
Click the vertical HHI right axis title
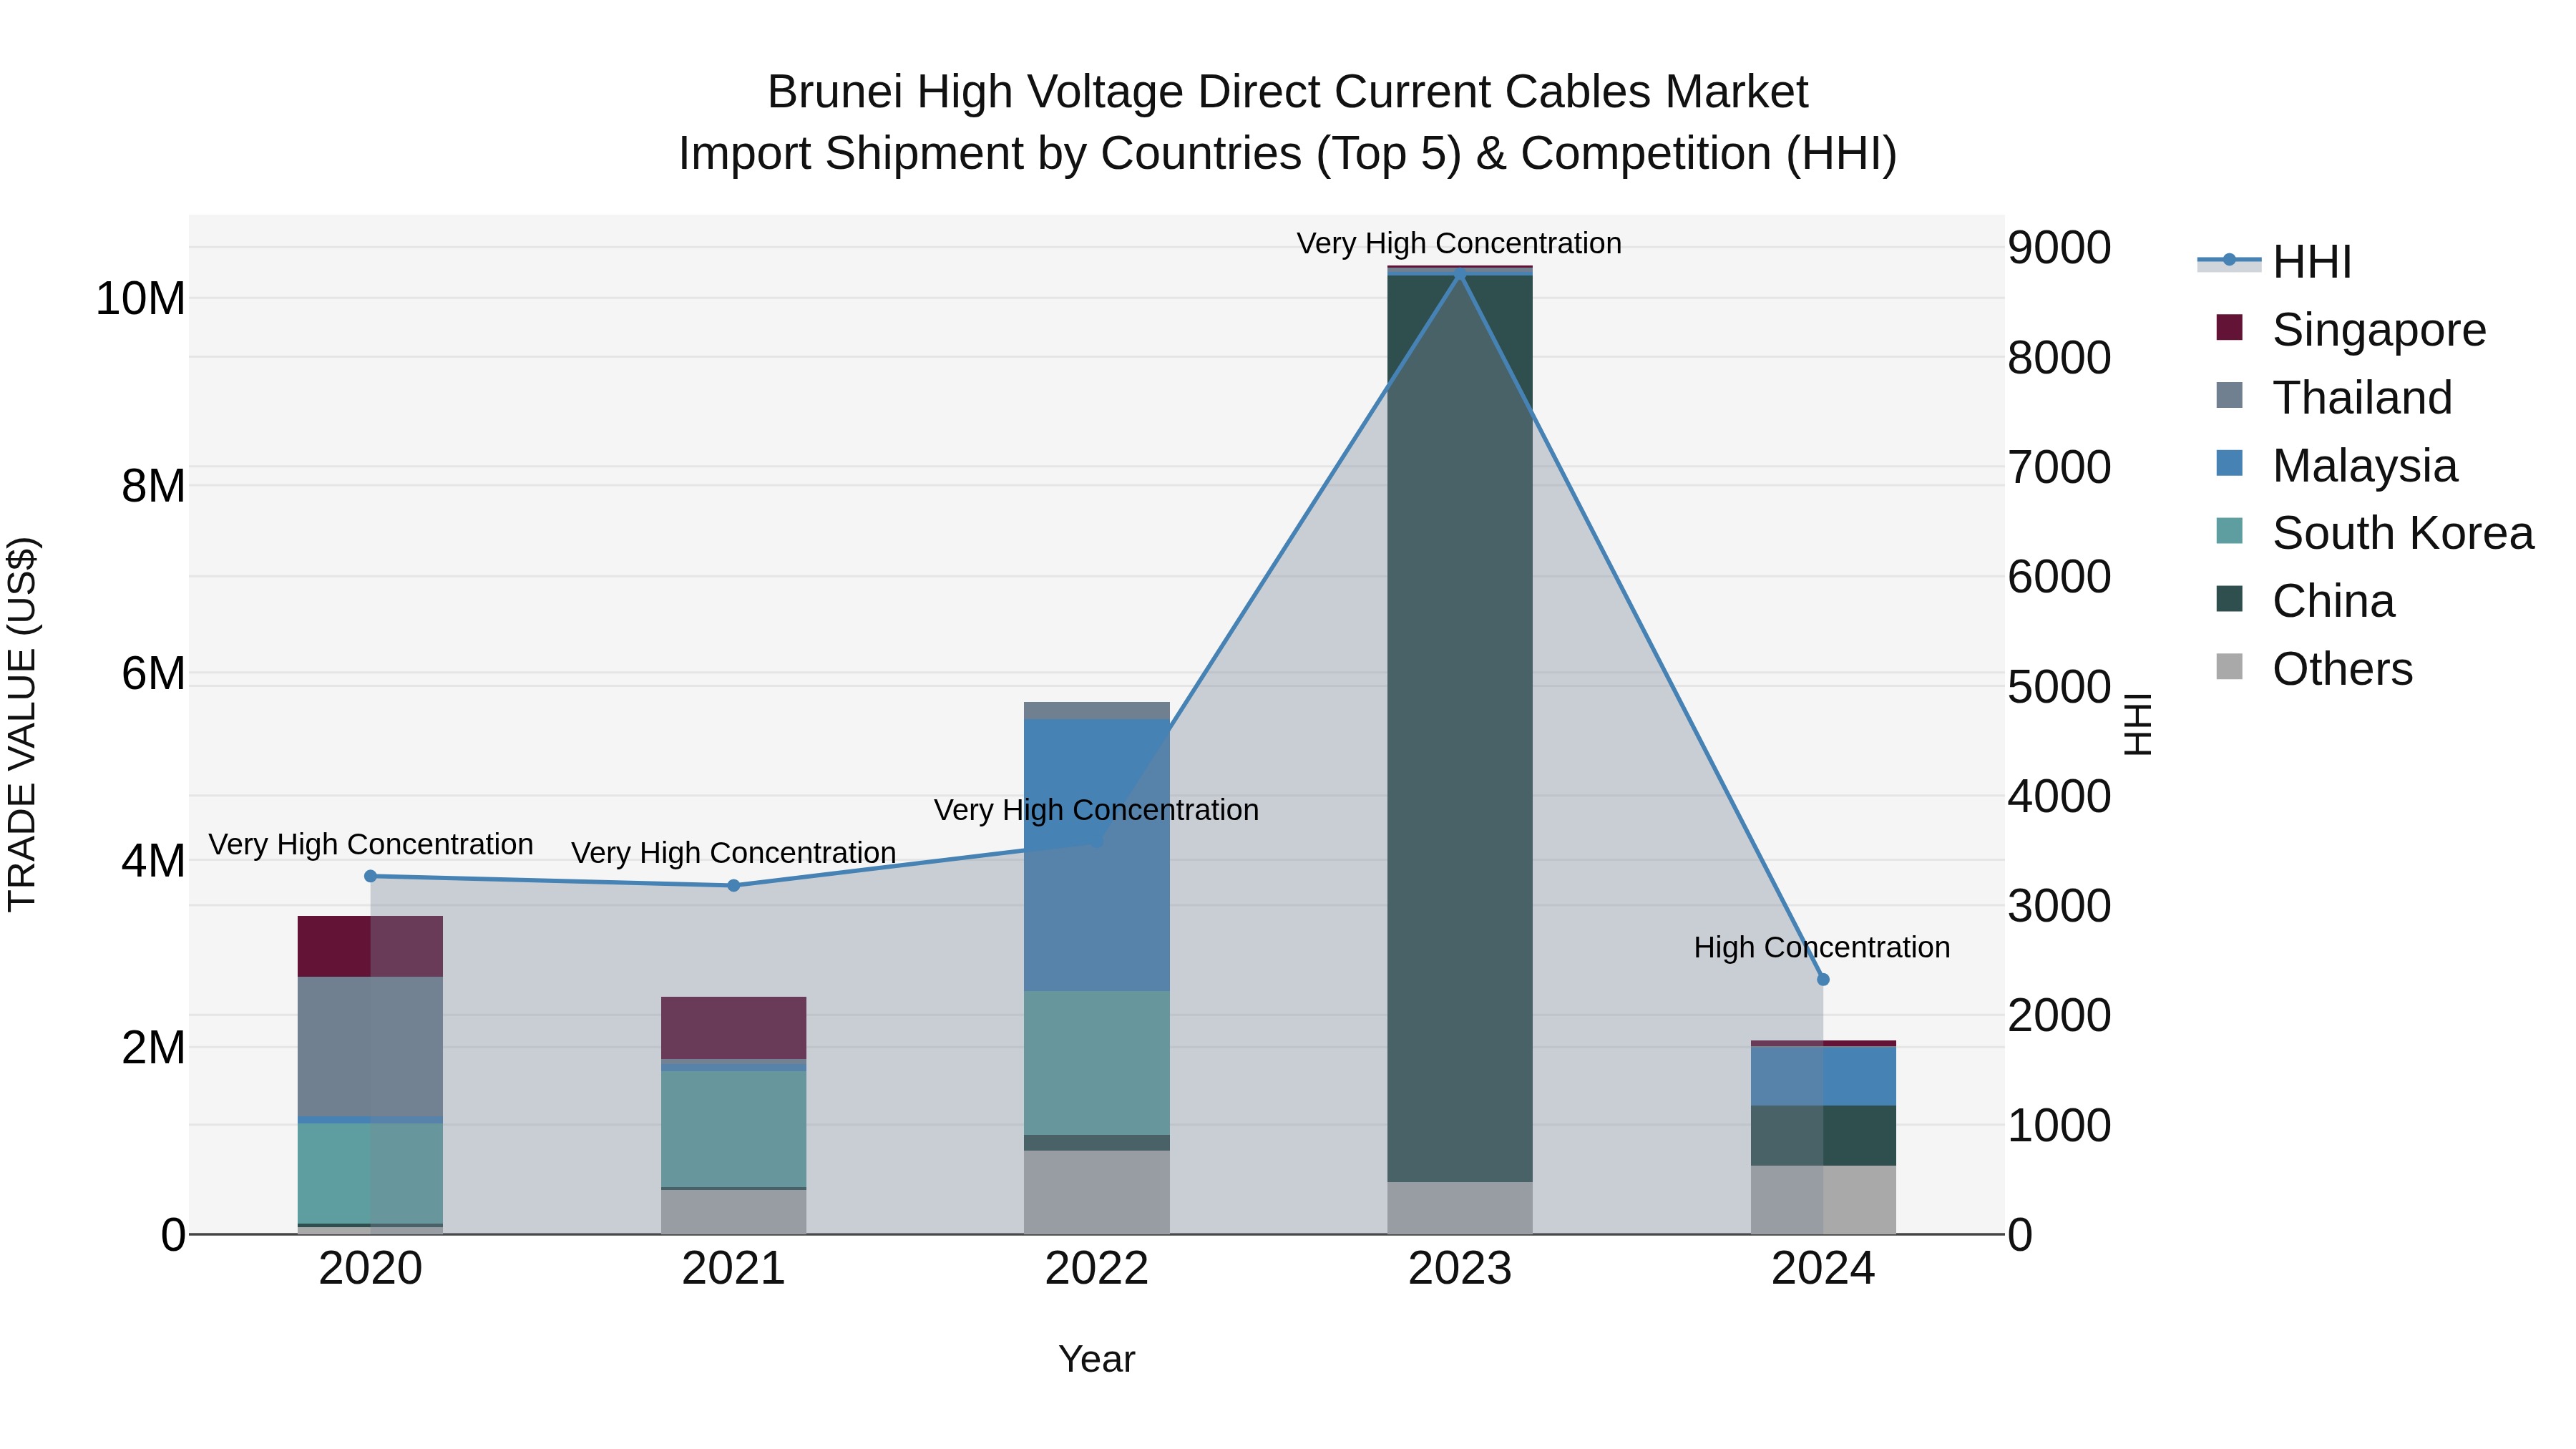click(2137, 724)
